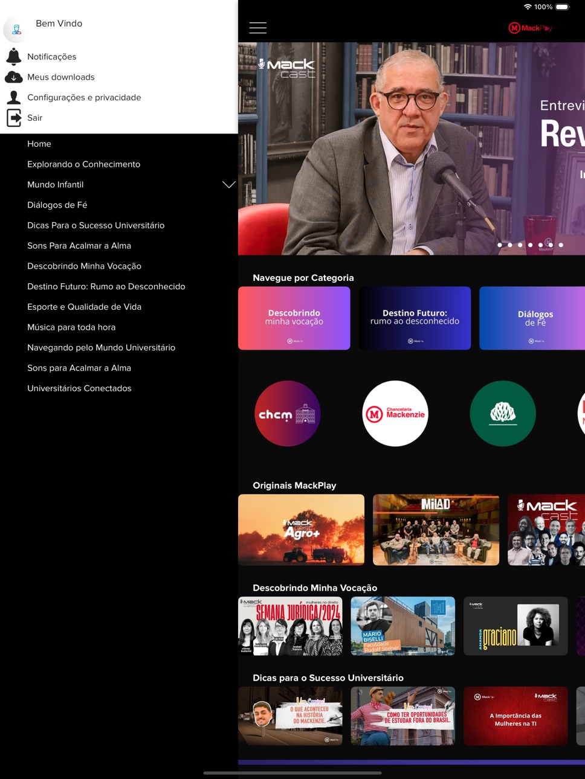Click the Sair logout icon

pos(14,118)
